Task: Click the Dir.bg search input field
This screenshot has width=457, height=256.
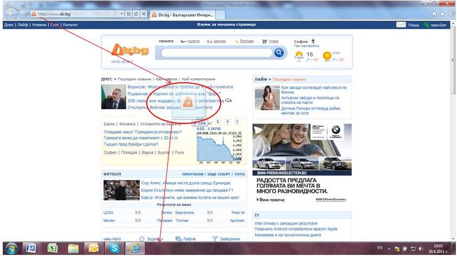Action: coord(217,53)
